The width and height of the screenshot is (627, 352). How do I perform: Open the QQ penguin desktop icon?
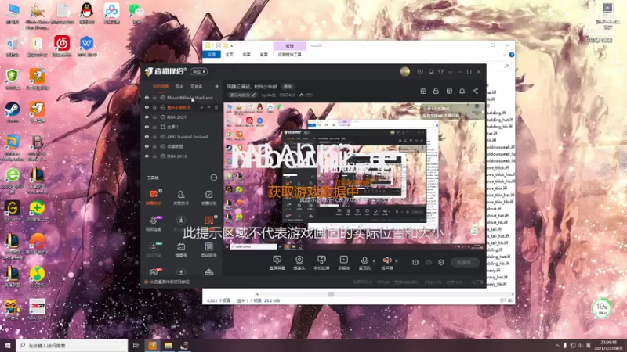coord(87,13)
